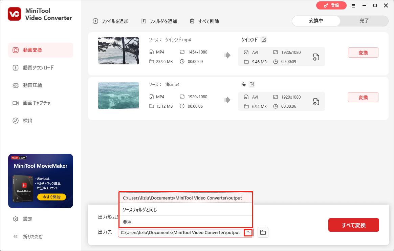Click 今すぐ開始 in MovieMaker ad
The width and height of the screenshot is (394, 251).
point(51,197)
